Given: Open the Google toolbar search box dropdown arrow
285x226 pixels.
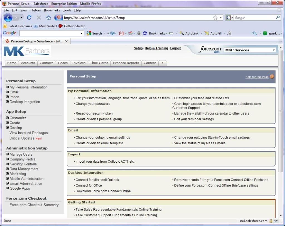Looking at the screenshot, I should (x=81, y=33).
